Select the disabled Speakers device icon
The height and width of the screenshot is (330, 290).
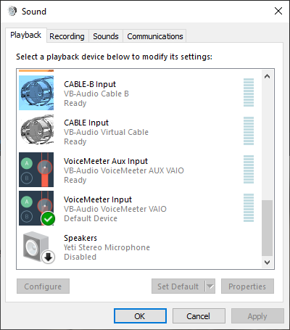point(36,247)
